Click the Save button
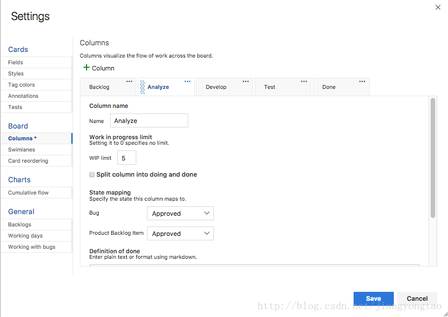 374,299
